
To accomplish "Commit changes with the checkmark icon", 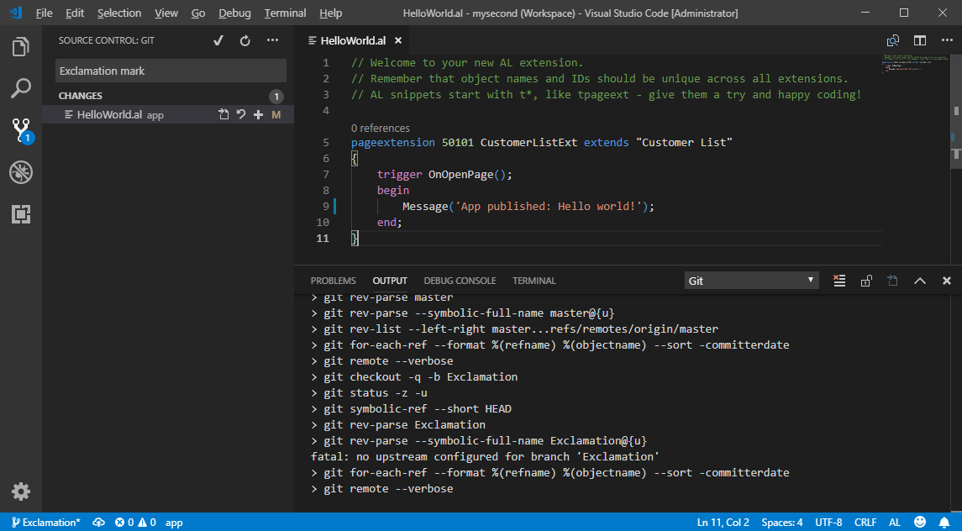I will [x=218, y=40].
